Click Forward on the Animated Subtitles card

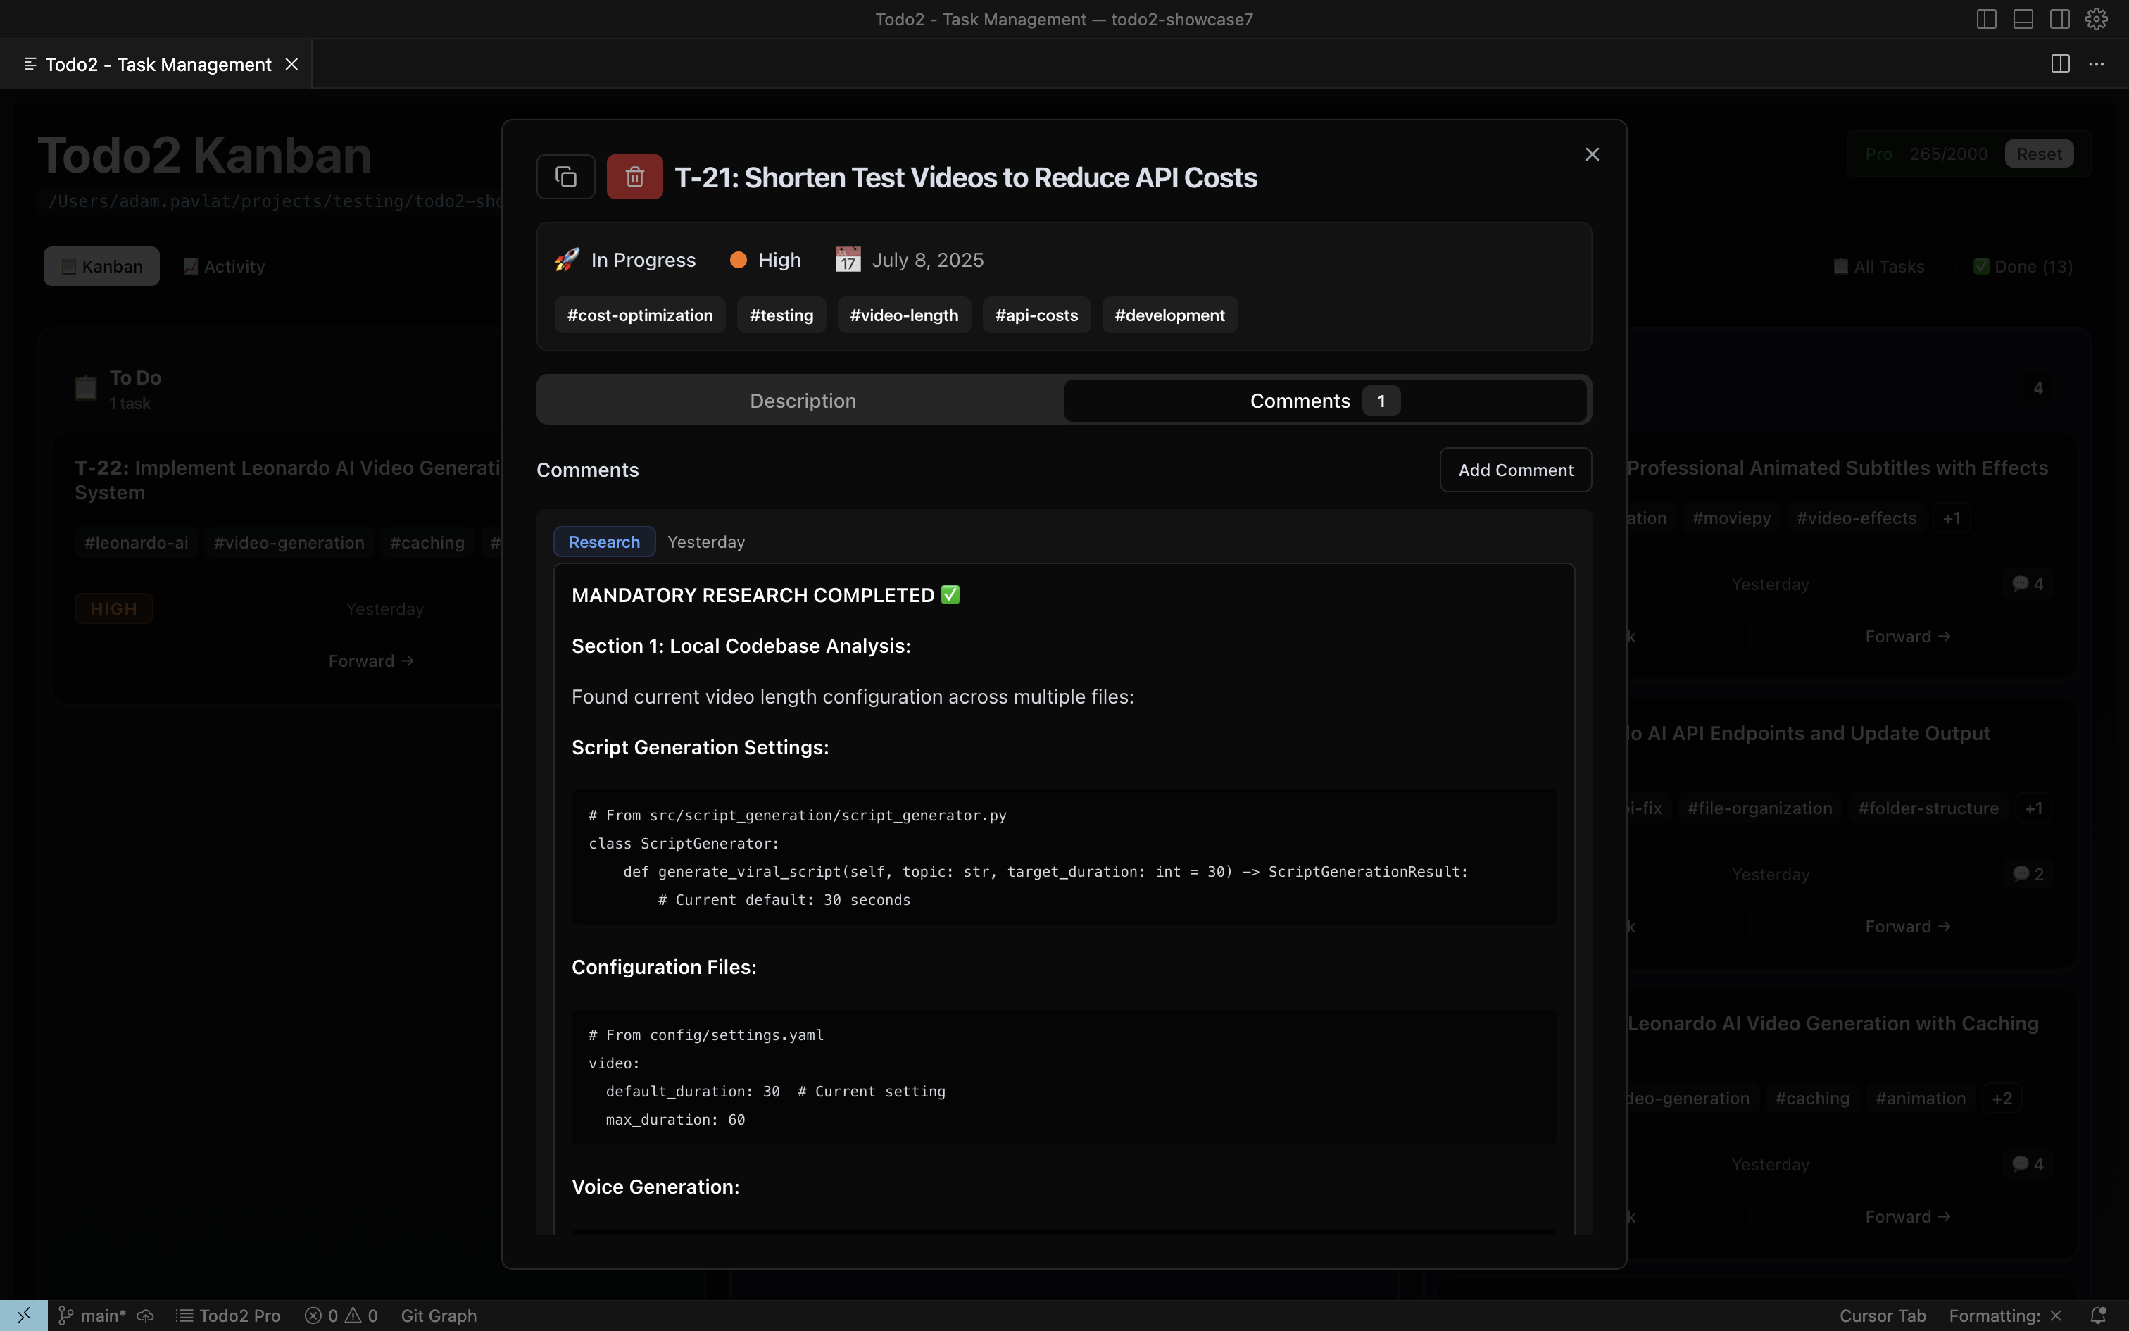click(x=1907, y=635)
